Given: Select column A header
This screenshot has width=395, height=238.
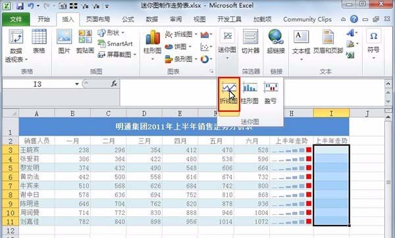Looking at the screenshot, I should point(37,114).
